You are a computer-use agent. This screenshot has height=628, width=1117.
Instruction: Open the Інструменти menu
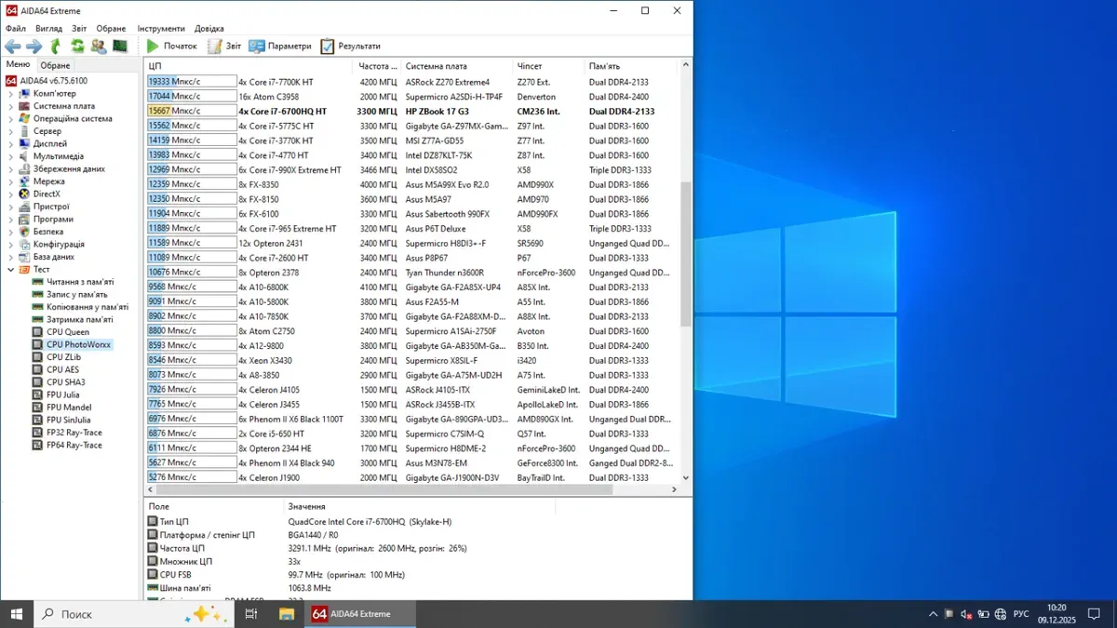161,29
